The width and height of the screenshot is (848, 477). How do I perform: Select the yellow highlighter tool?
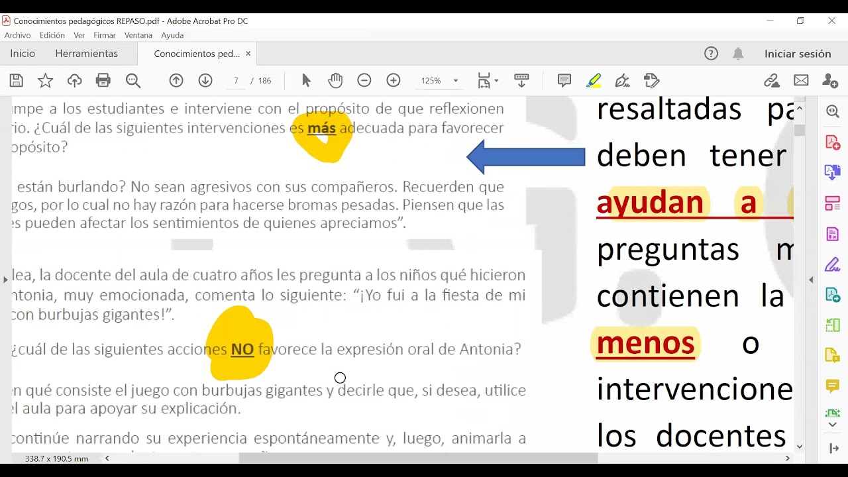coord(594,81)
